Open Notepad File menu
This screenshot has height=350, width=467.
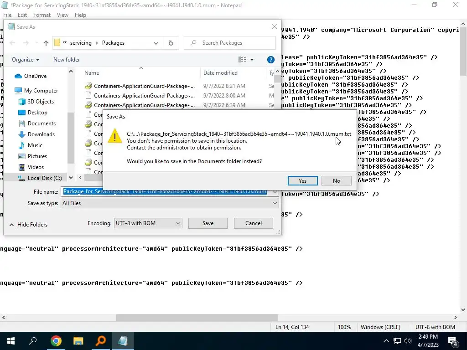(x=7, y=15)
